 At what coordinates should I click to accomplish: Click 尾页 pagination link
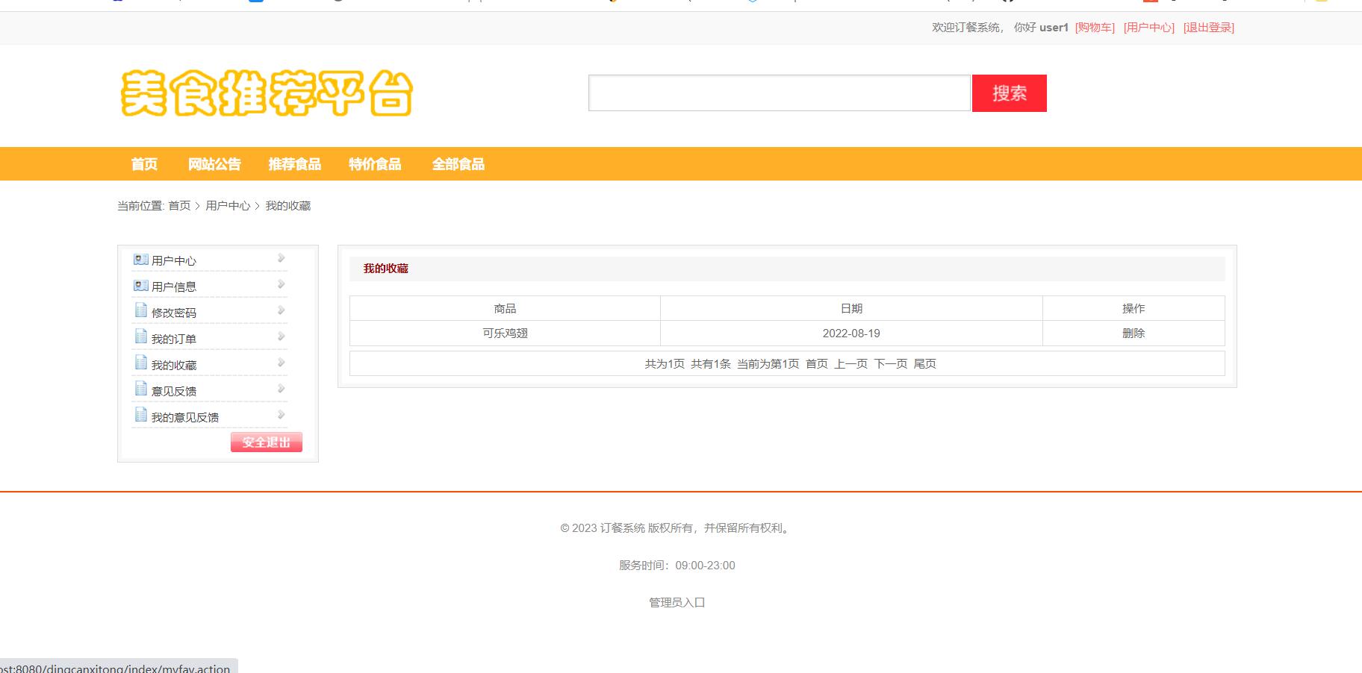[925, 364]
